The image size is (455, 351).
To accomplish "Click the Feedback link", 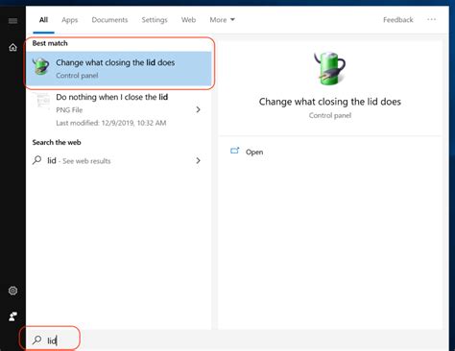I will [398, 20].
